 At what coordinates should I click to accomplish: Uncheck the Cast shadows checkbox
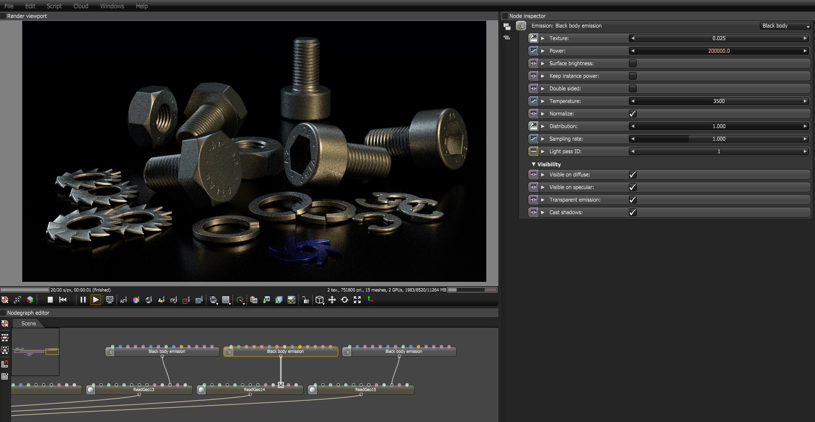[x=632, y=212]
